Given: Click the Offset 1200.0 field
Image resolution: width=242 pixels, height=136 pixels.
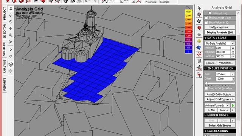Looking at the screenshot, I should click(223, 79).
